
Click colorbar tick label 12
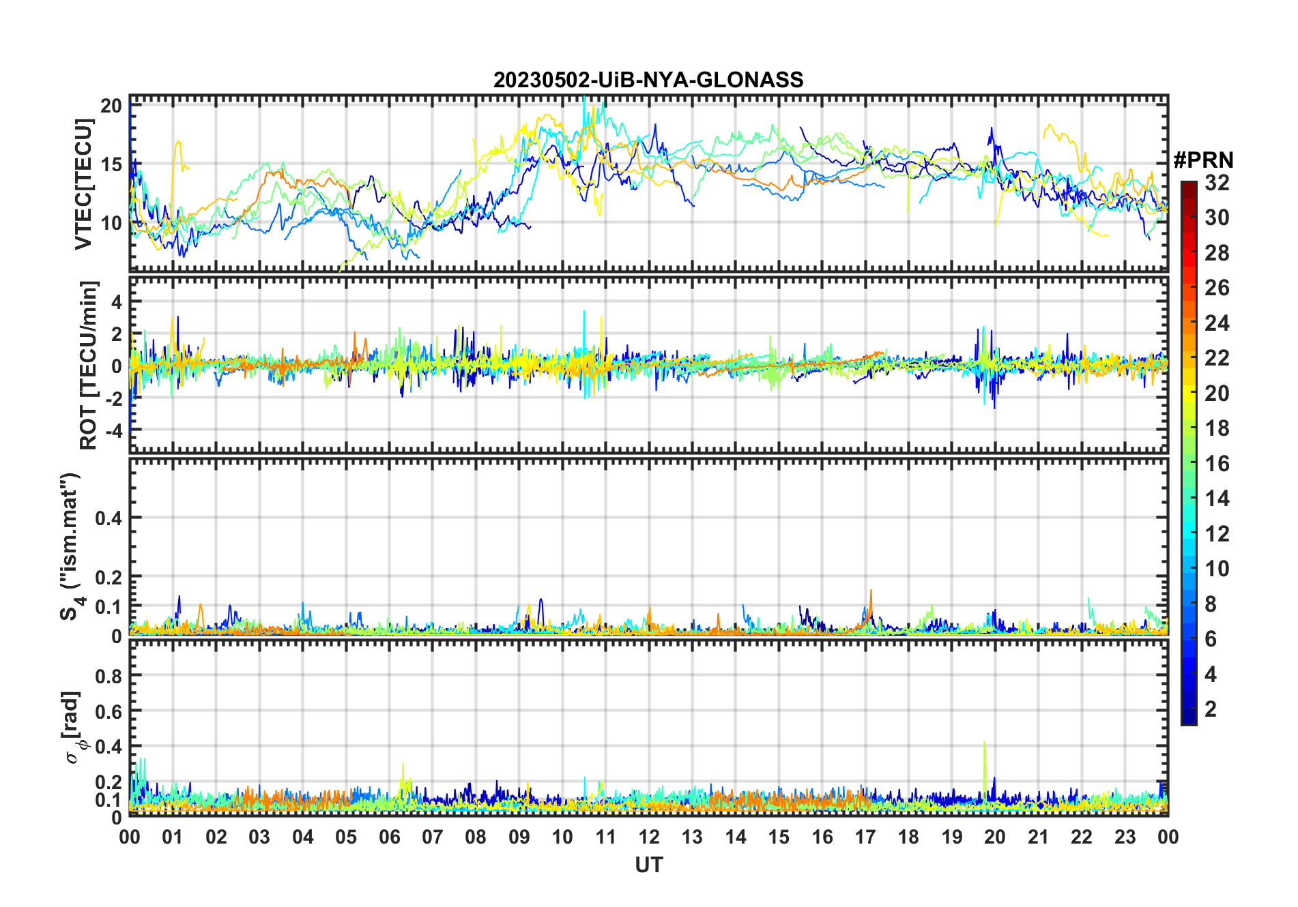point(1217,534)
